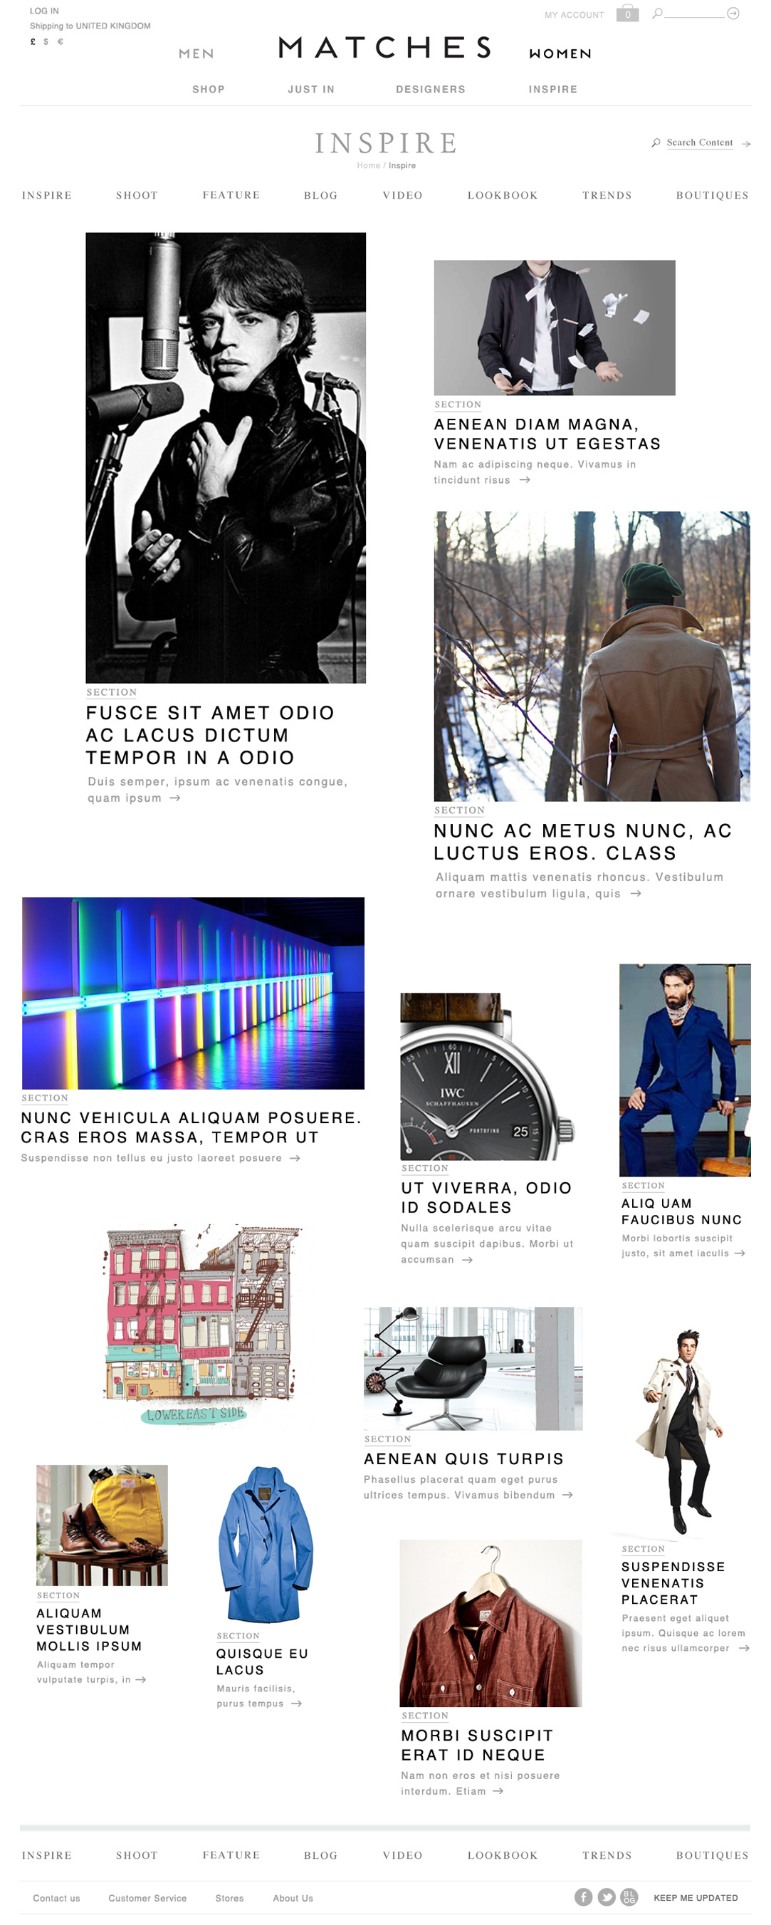Open the Shipping to UNITED KINGDOM selector
Viewport: 771px width, 1925px height.
[90, 26]
